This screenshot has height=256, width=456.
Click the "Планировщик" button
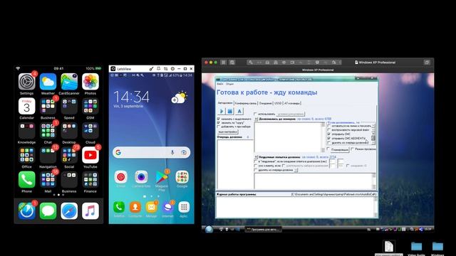(x=340, y=150)
